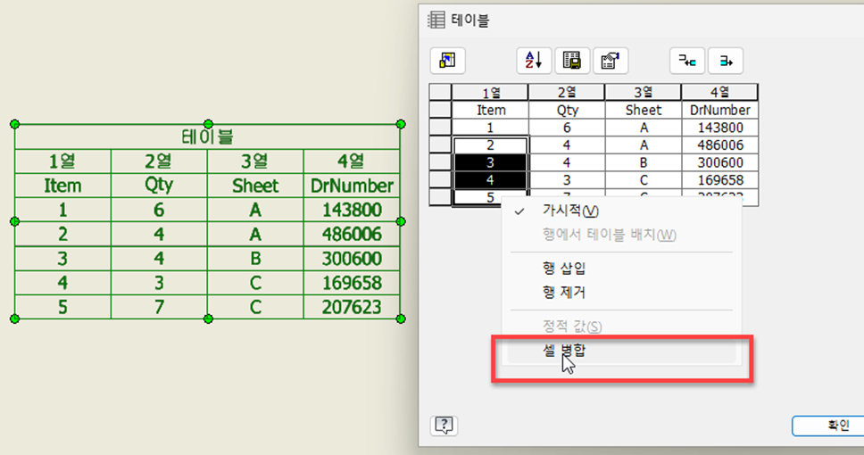Select the 1열 column header in dialog grid

tap(490, 93)
